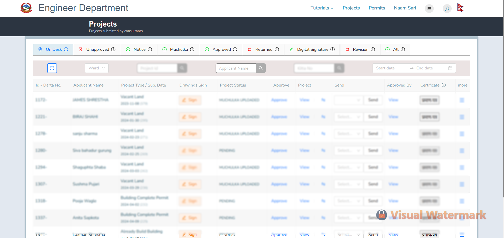Expand the Ward dropdown filter
This screenshot has height=238, width=504.
click(x=97, y=68)
